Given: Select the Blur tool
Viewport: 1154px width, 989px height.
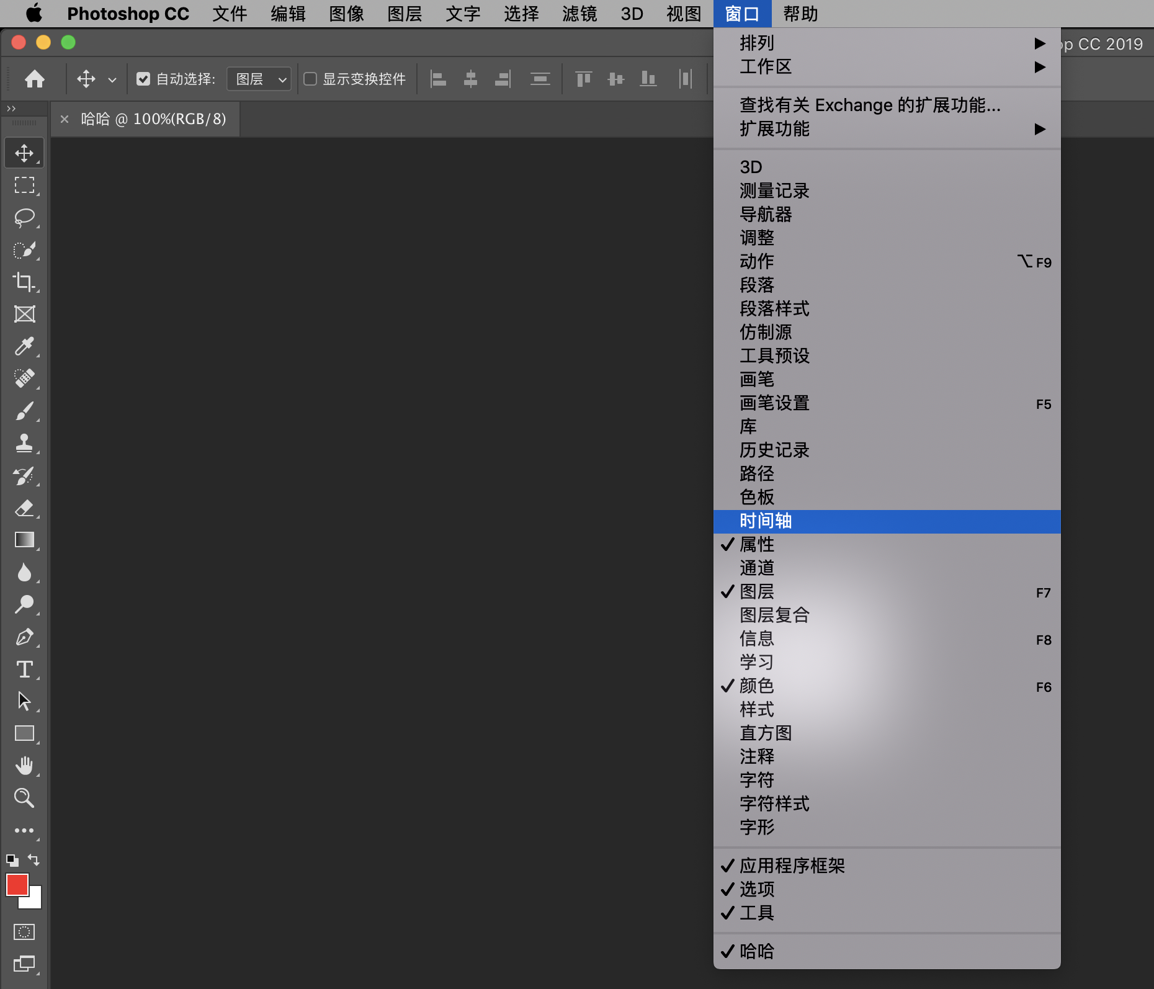Looking at the screenshot, I should (24, 572).
